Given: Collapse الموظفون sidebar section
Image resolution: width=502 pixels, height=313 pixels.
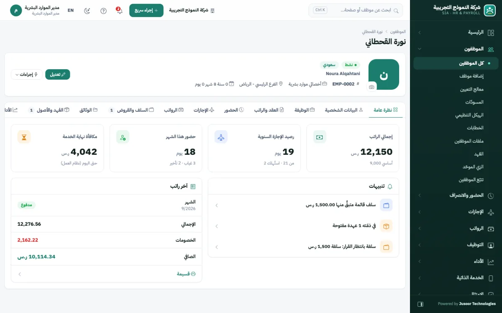Looking at the screenshot, I should pos(456,49).
